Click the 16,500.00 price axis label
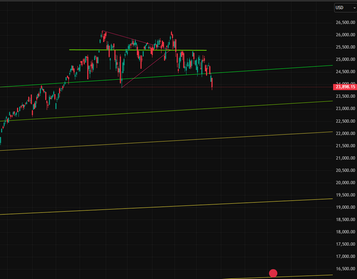 point(345,269)
